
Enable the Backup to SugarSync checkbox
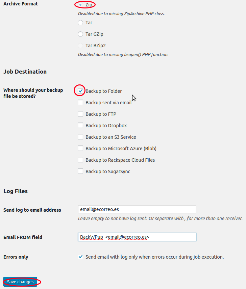point(80,171)
